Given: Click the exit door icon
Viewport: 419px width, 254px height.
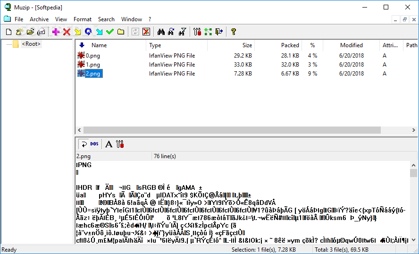Looking at the screenshot, I should 219,32.
